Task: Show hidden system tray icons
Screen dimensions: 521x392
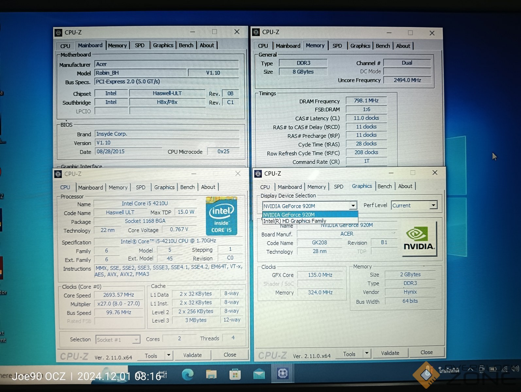Action: pos(470,369)
